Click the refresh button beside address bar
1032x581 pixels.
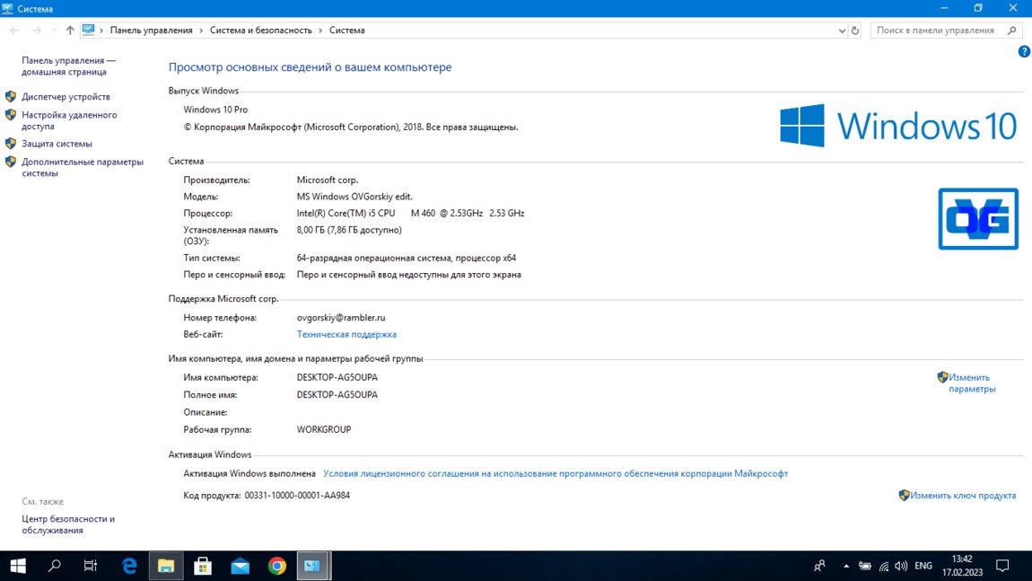(x=855, y=31)
